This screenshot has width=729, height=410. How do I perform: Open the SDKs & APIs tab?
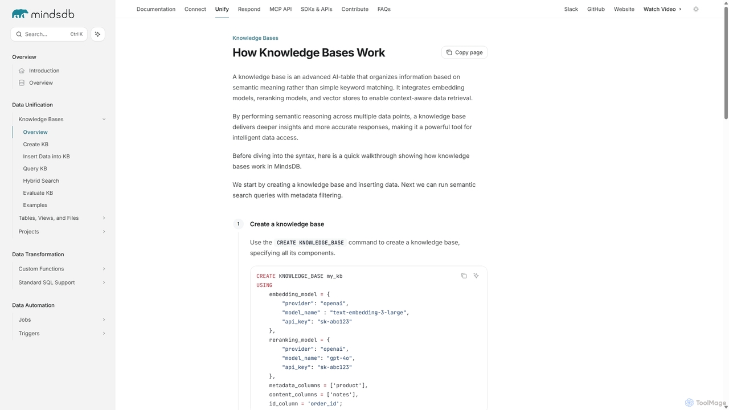(317, 9)
